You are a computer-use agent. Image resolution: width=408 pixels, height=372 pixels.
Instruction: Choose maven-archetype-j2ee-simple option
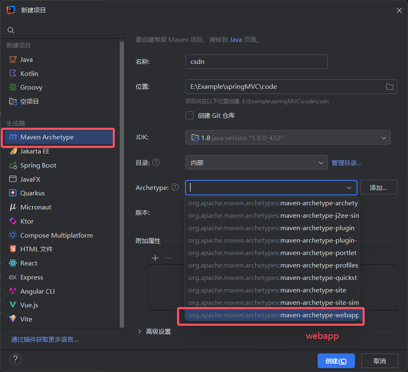(x=272, y=216)
